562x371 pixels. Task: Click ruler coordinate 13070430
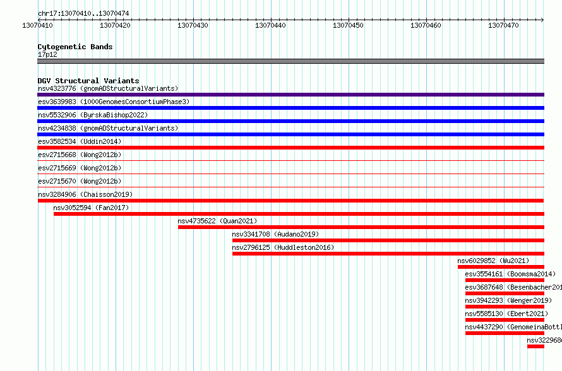tap(193, 25)
